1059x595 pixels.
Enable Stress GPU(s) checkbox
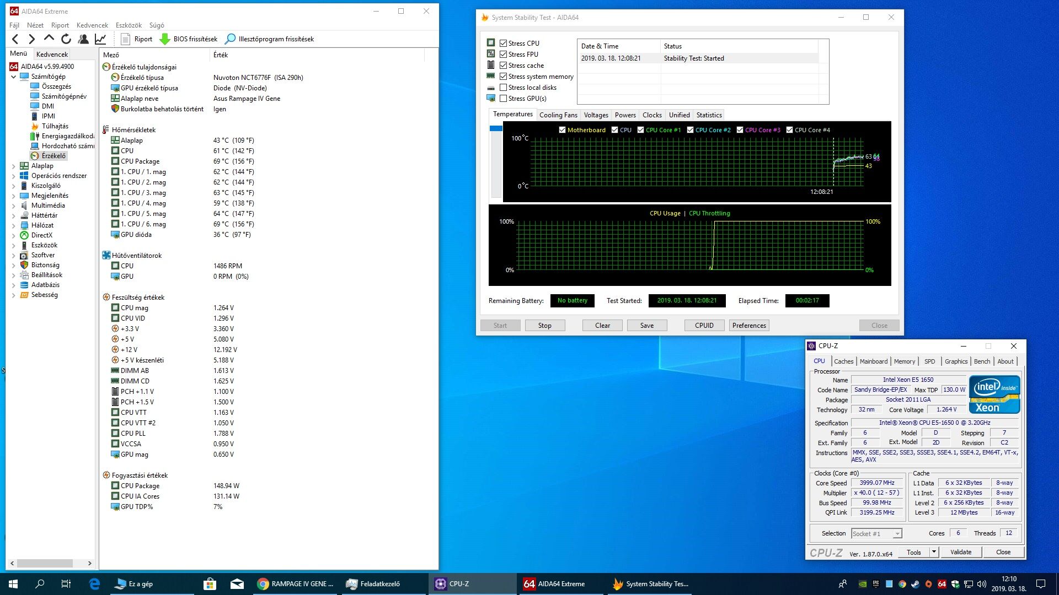click(x=503, y=98)
